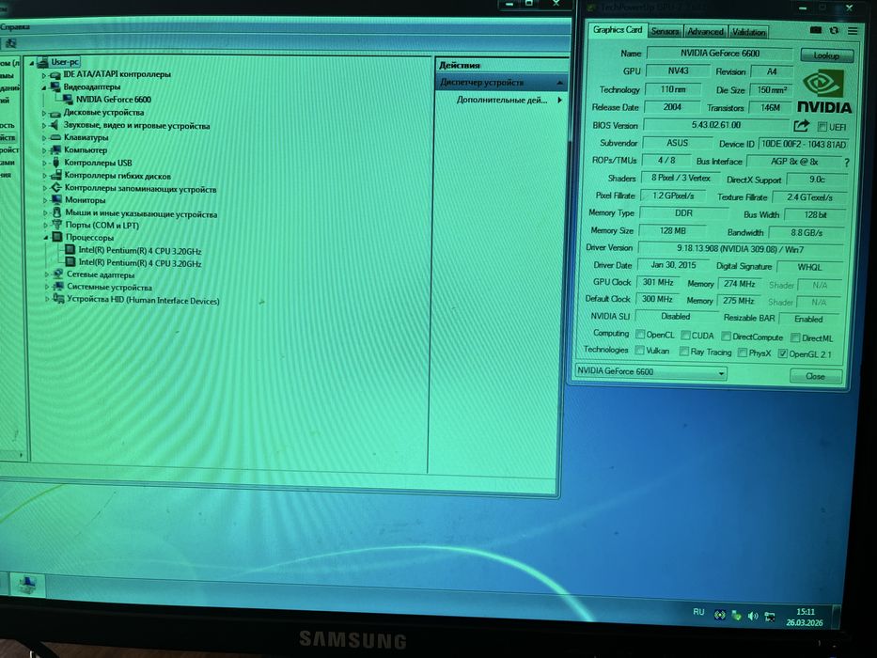877x658 pixels.
Task: Open the Device Manager taskbar button
Action: point(27,585)
